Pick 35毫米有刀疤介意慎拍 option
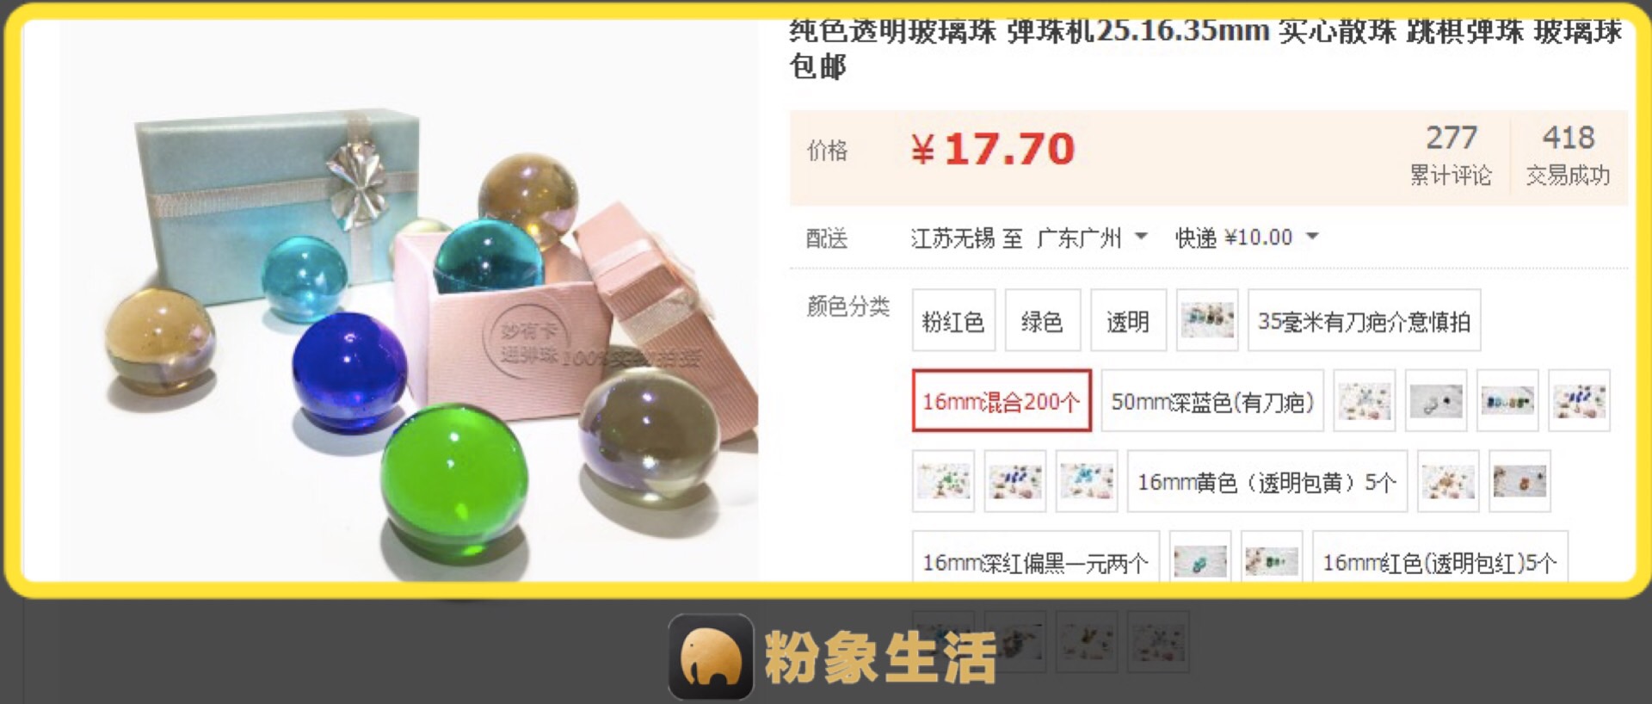Viewport: 1652px width, 704px height. pos(1364,320)
